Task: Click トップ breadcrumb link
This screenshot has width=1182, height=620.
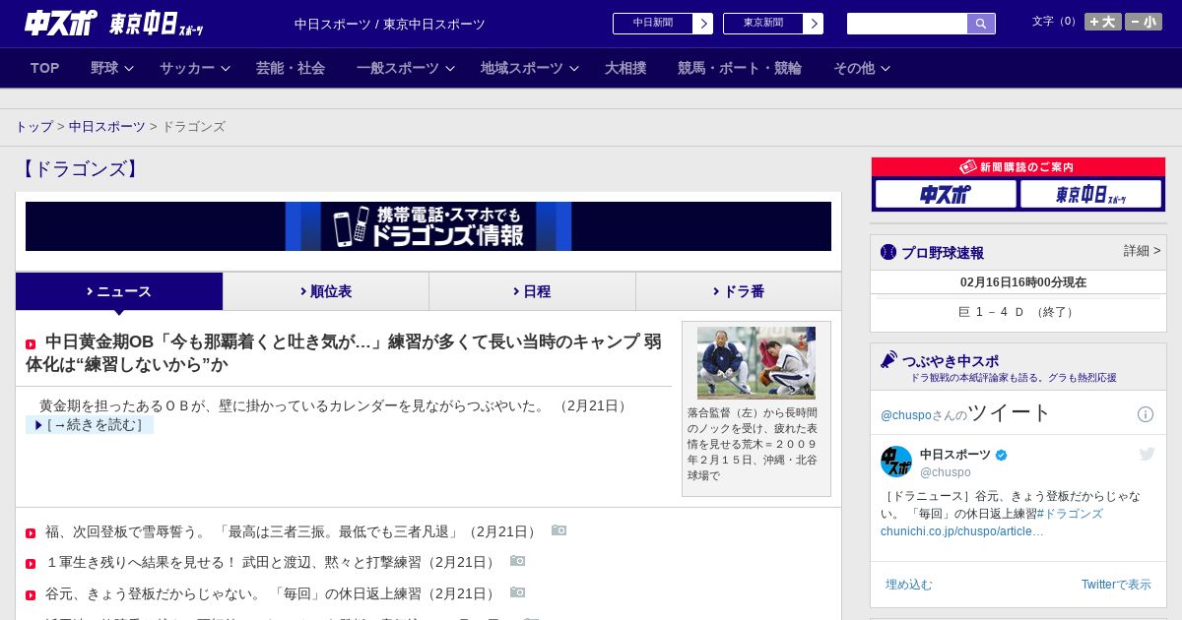Action: (34, 127)
